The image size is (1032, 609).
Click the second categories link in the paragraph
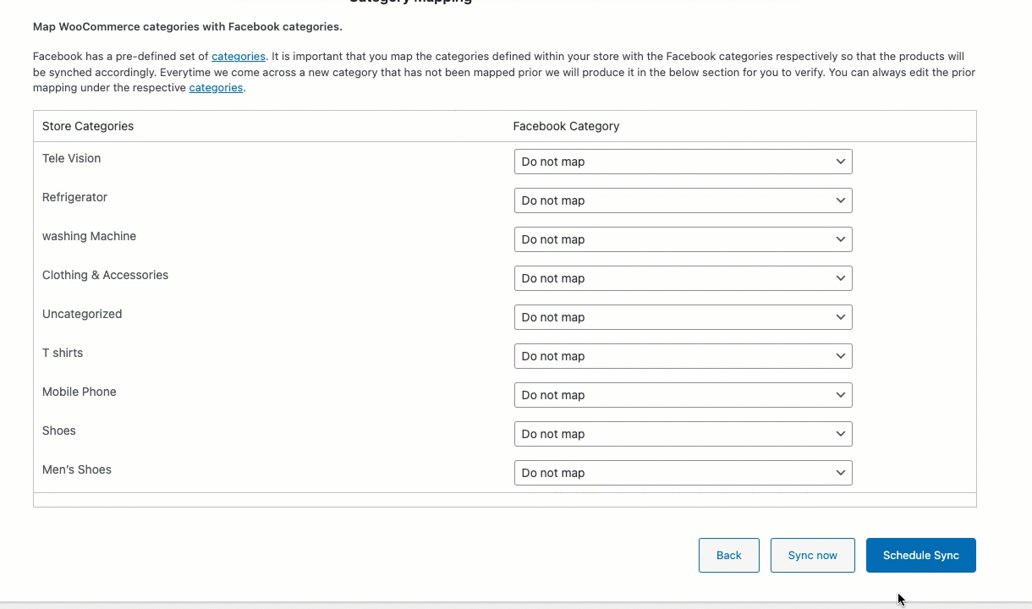tap(216, 87)
